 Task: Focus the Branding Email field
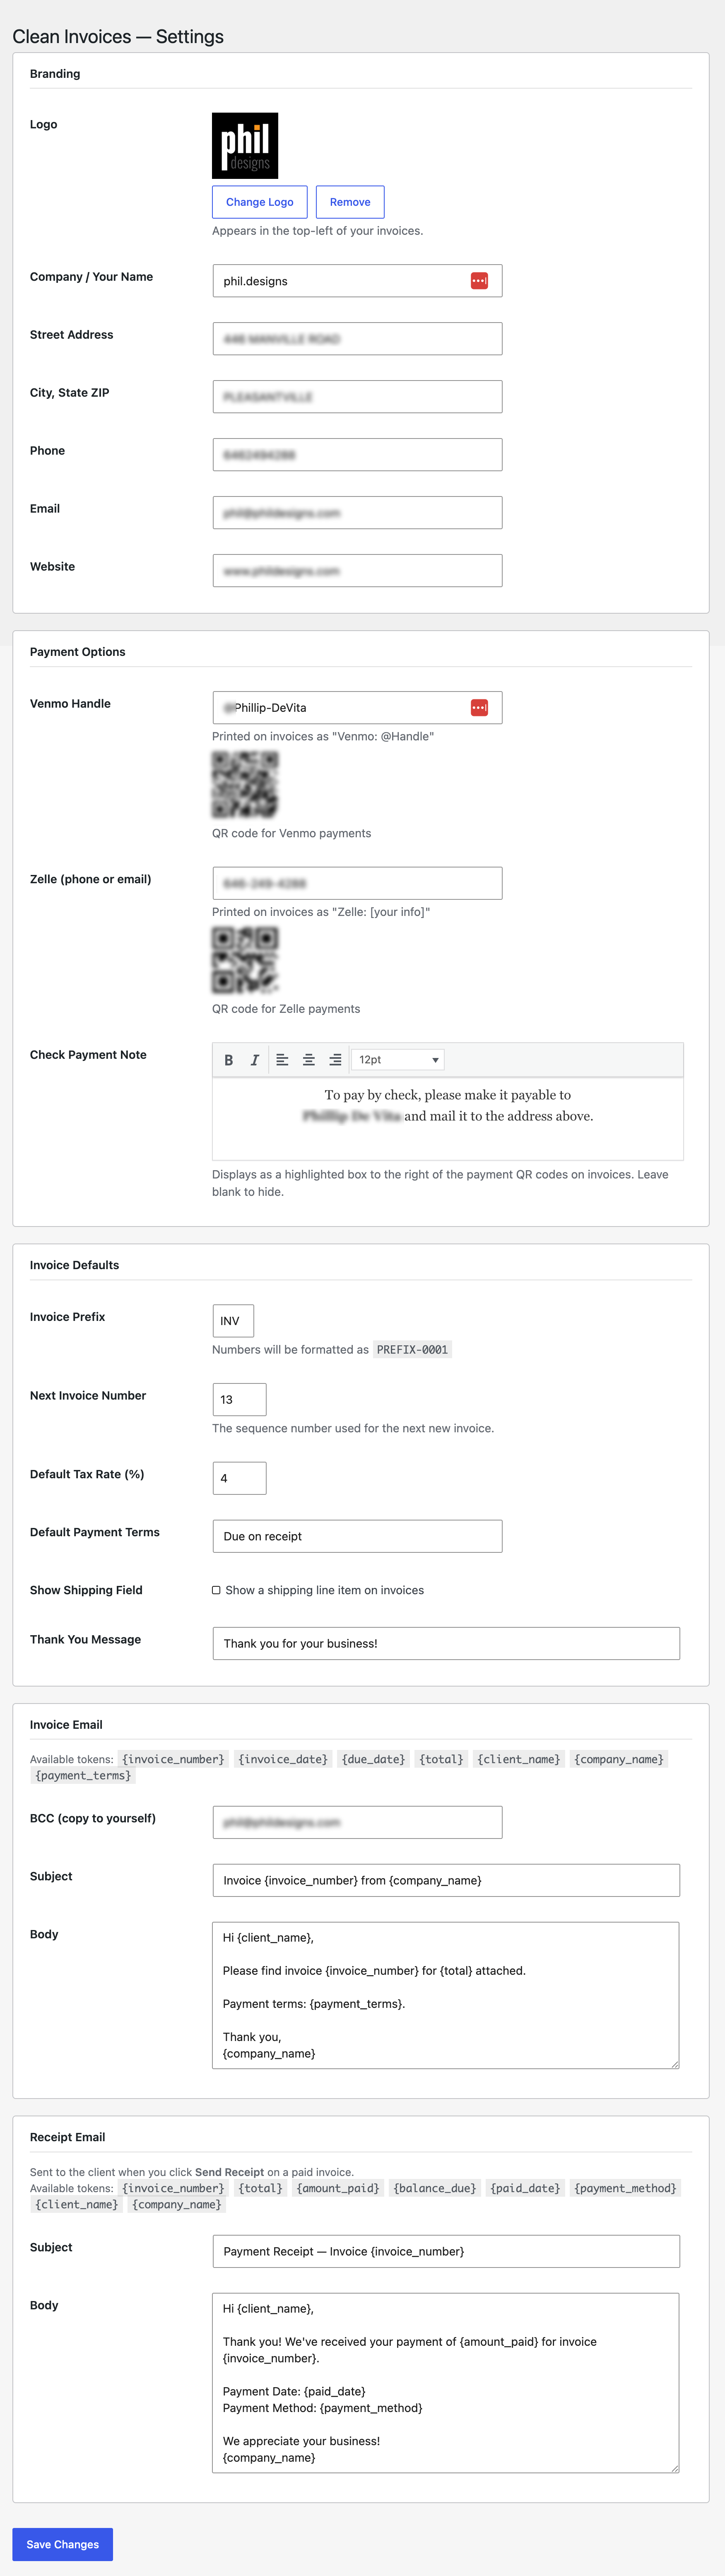pos(357,513)
